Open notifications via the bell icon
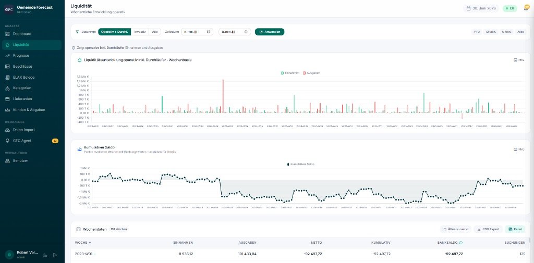 click(526, 8)
